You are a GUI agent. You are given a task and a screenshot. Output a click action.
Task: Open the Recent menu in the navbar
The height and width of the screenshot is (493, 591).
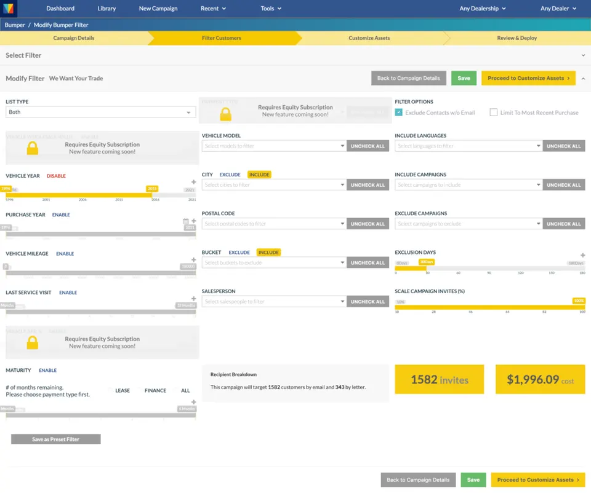(x=213, y=8)
